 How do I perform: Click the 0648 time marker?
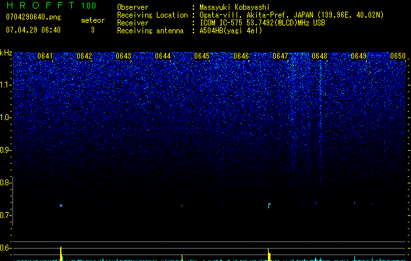coord(320,56)
